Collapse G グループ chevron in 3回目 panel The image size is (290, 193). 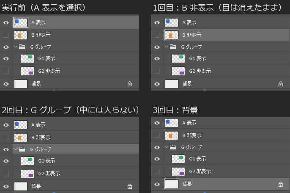pyautogui.click(x=167, y=147)
